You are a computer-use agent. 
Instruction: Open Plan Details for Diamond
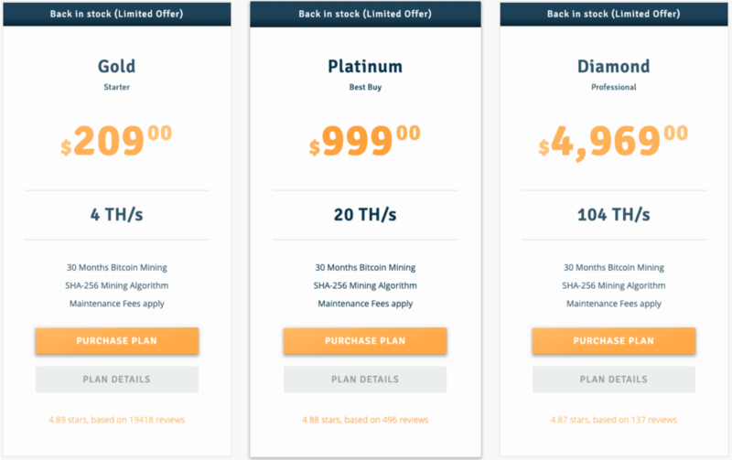click(614, 380)
